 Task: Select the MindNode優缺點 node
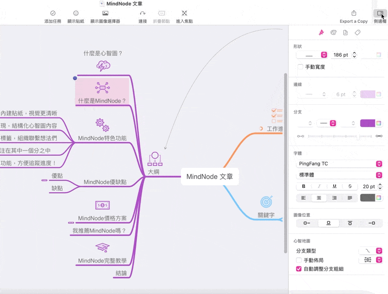[x=105, y=182]
